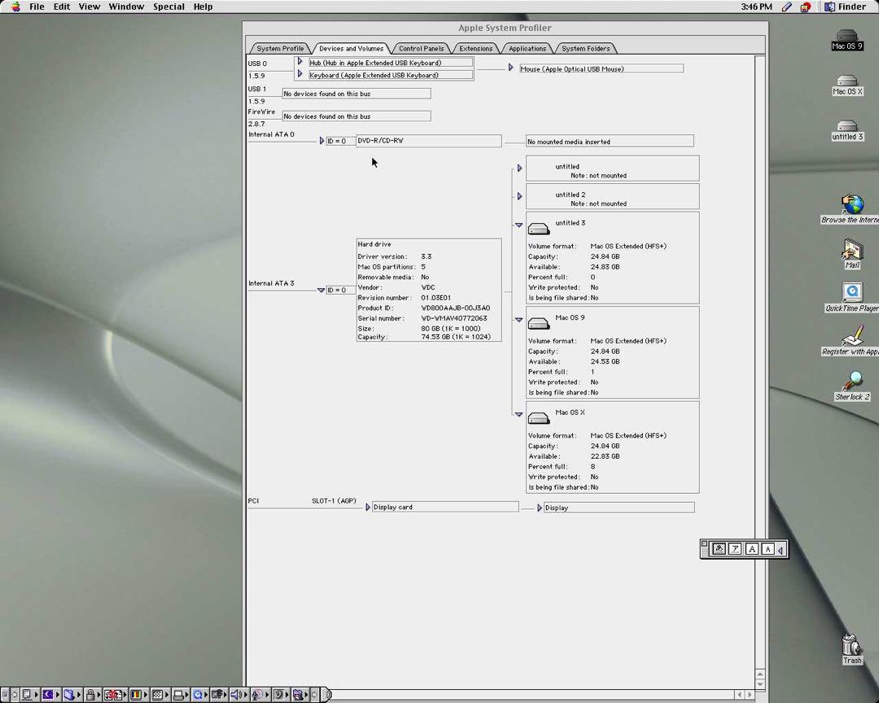This screenshot has height=703, width=879.
Task: Switch to the System Profile tab
Action: [280, 48]
